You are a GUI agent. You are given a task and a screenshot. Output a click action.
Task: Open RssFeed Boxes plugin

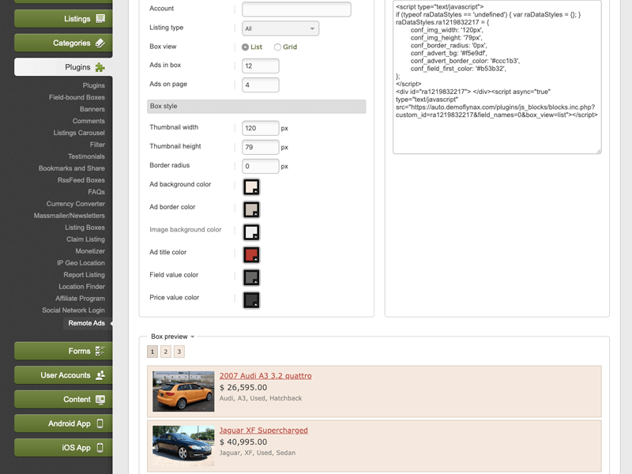pyautogui.click(x=81, y=180)
